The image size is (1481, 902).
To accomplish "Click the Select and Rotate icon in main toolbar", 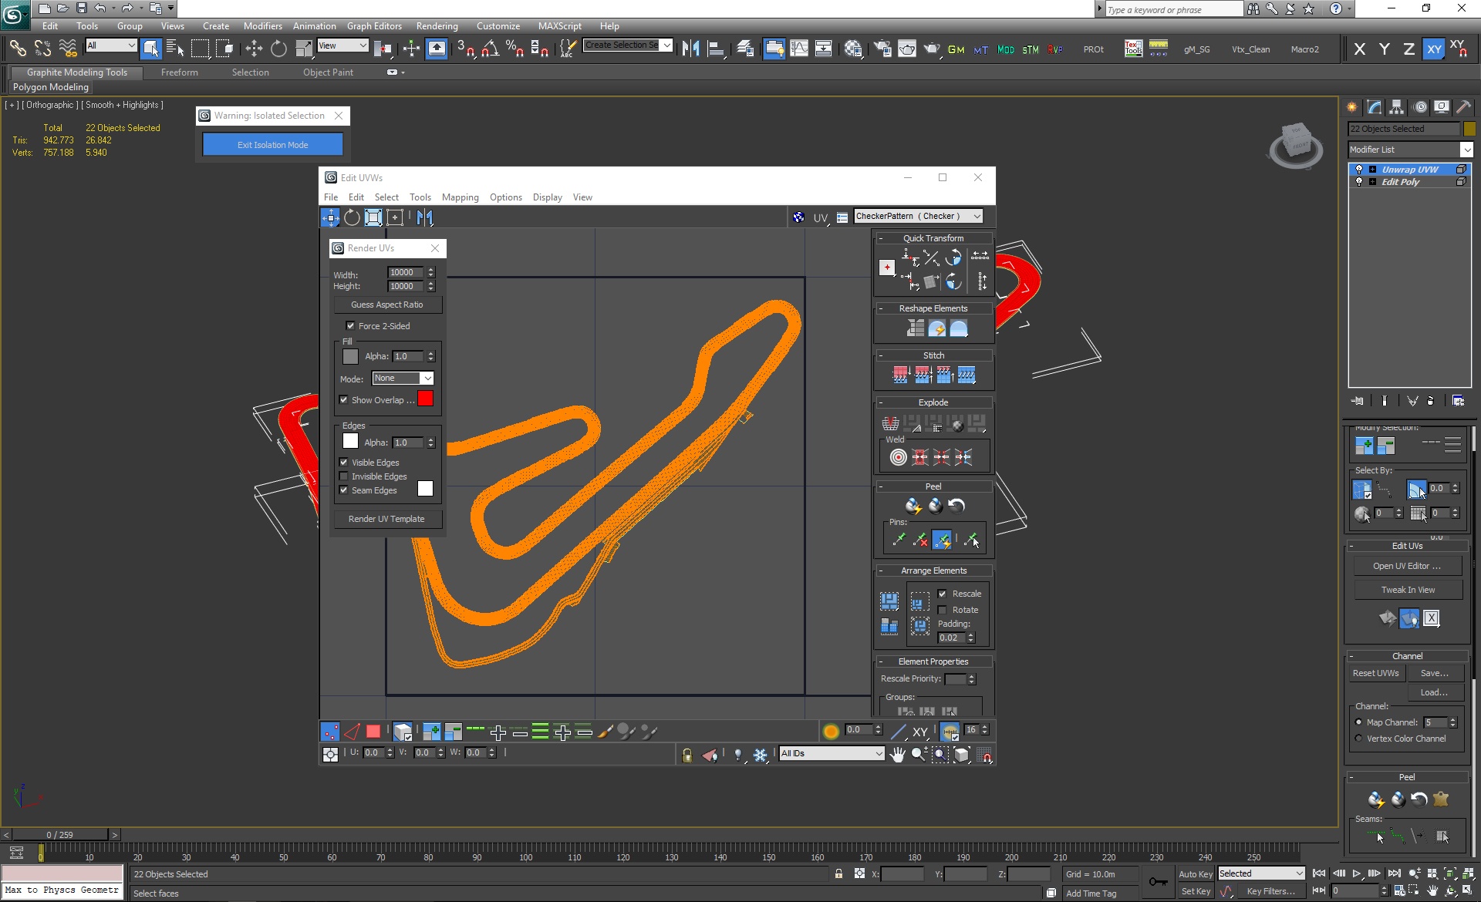I will click(278, 49).
